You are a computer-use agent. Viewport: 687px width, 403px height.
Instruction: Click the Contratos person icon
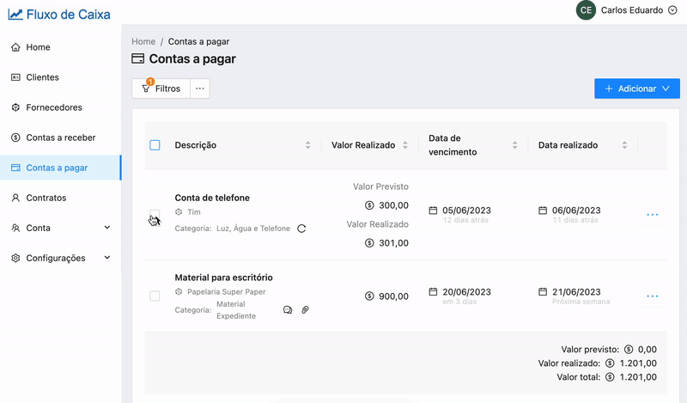pos(15,198)
